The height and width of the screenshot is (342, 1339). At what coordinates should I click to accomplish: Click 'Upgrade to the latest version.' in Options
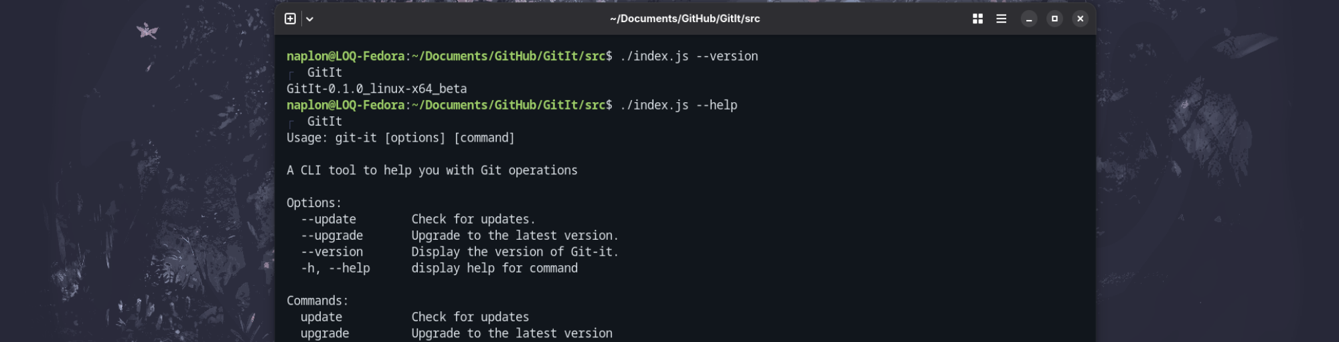pyautogui.click(x=515, y=236)
